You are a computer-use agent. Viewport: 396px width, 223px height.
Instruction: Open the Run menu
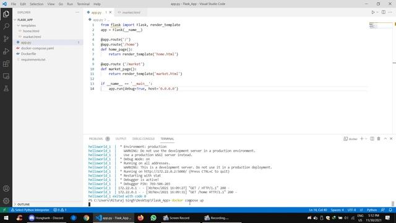coord(70,4)
